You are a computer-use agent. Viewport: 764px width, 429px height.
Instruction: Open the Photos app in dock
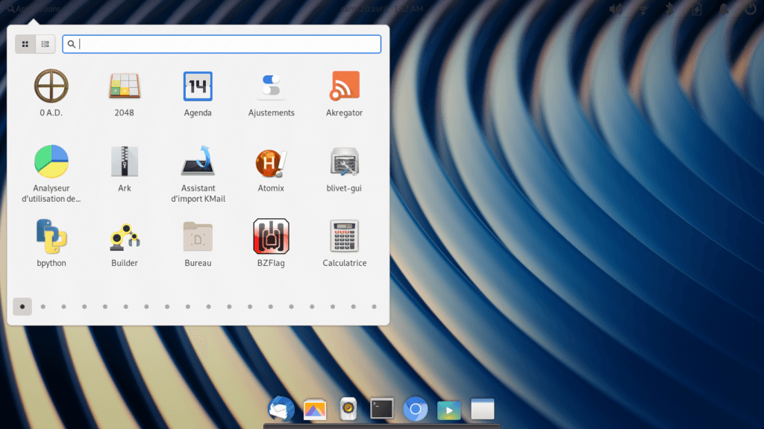tap(315, 410)
